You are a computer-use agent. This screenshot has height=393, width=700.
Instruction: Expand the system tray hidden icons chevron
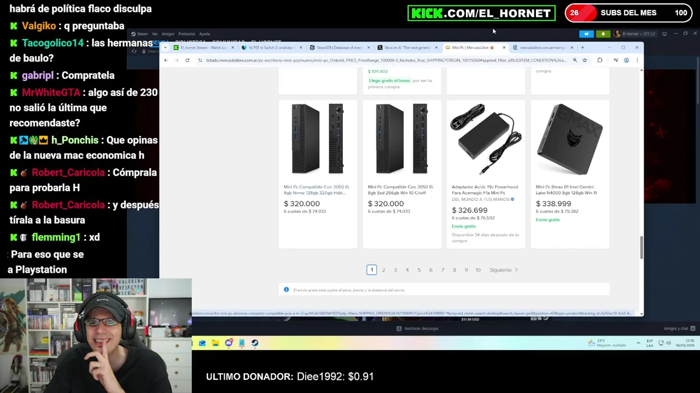coord(638,343)
